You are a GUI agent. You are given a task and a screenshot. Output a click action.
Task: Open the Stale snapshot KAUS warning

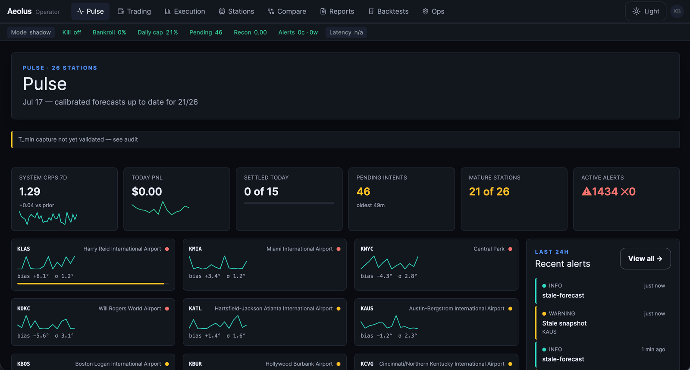[603, 323]
